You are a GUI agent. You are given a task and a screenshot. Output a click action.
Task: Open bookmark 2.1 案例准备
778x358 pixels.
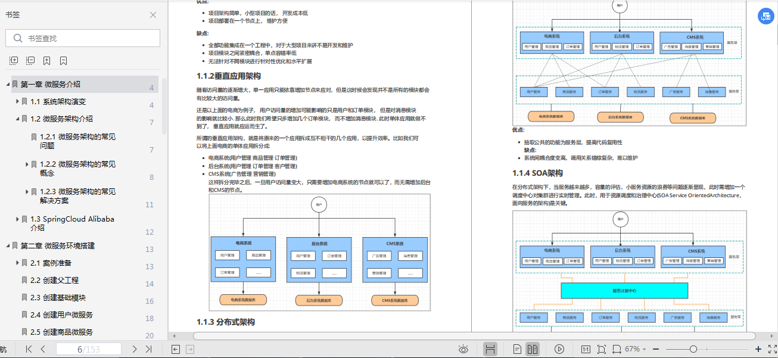[x=51, y=263]
